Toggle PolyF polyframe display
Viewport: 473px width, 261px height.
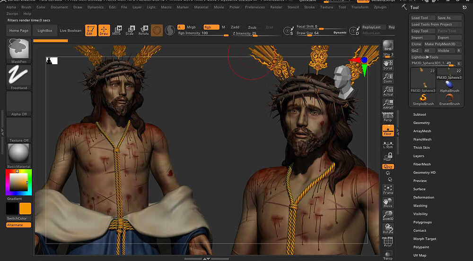pyautogui.click(x=388, y=242)
